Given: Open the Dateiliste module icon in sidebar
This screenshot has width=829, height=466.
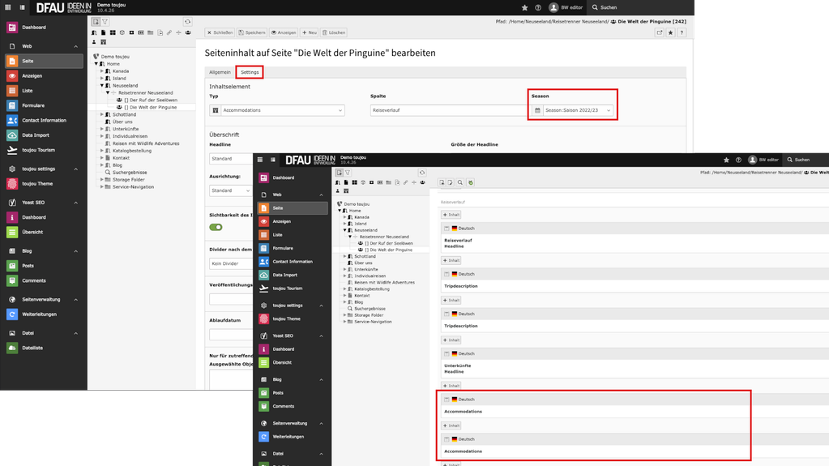Looking at the screenshot, I should [12, 348].
